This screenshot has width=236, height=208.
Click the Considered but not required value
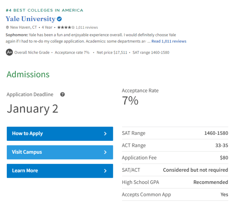[x=195, y=170]
